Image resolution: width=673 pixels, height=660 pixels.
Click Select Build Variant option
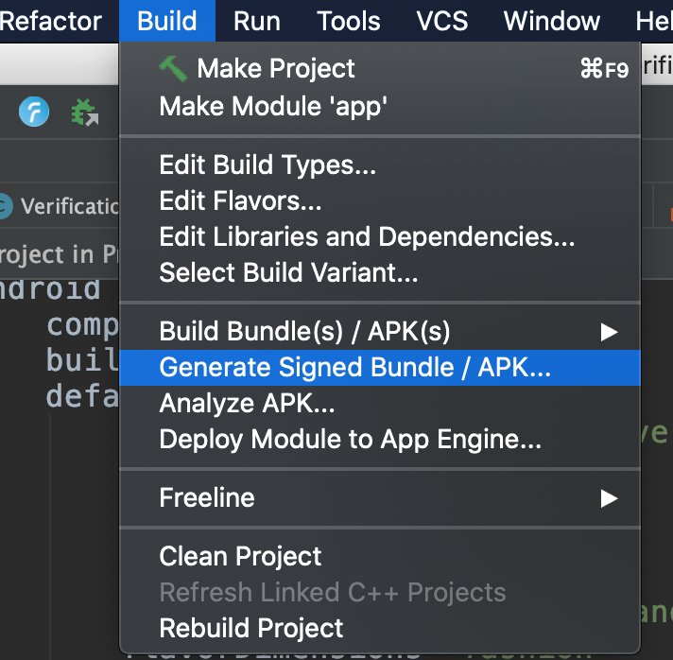tap(288, 273)
